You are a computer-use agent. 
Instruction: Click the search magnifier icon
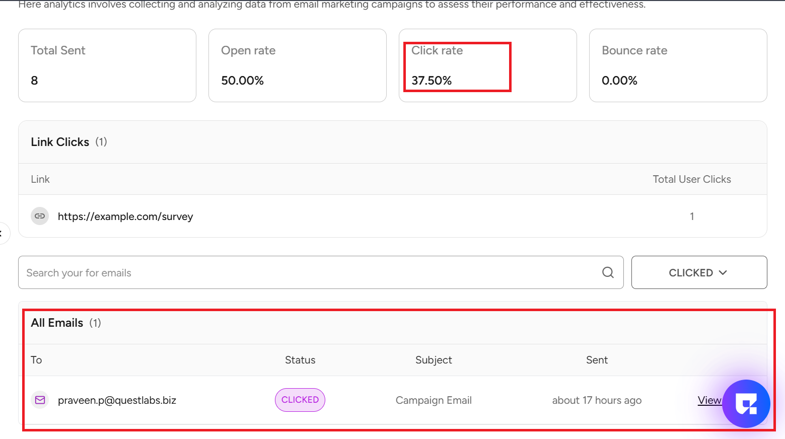point(608,272)
